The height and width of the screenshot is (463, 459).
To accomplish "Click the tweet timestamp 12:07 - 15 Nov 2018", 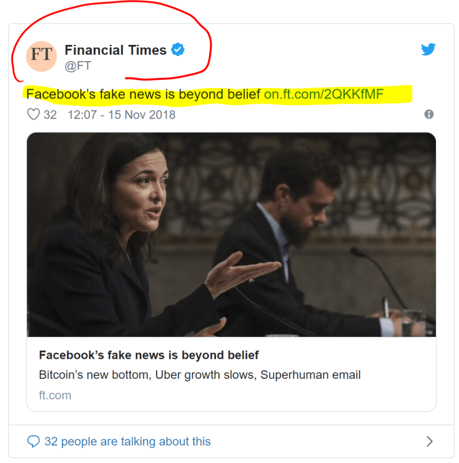I will [121, 115].
